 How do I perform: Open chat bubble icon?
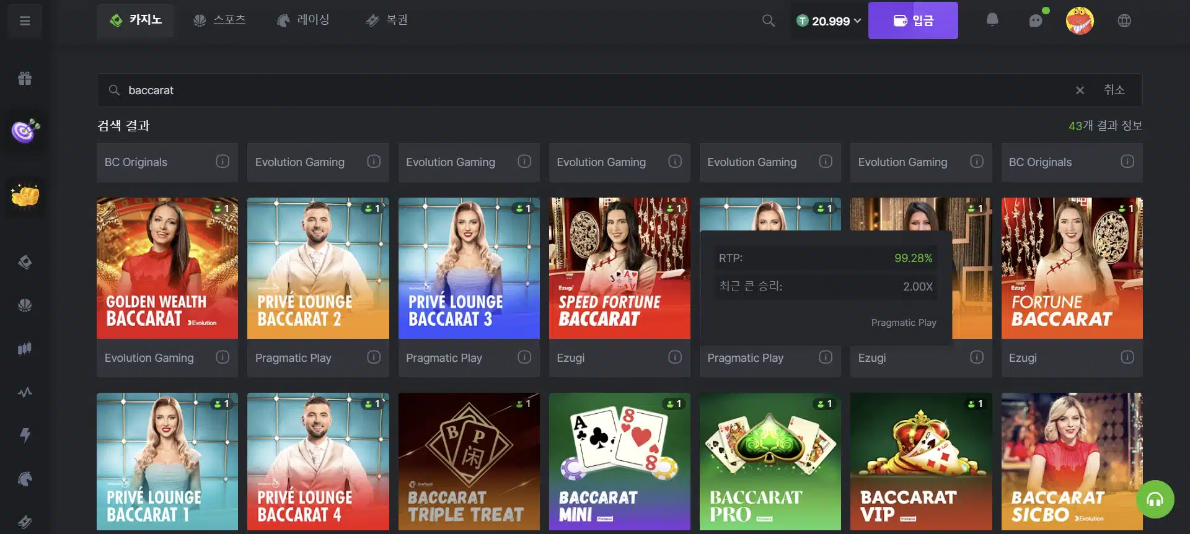(1036, 20)
